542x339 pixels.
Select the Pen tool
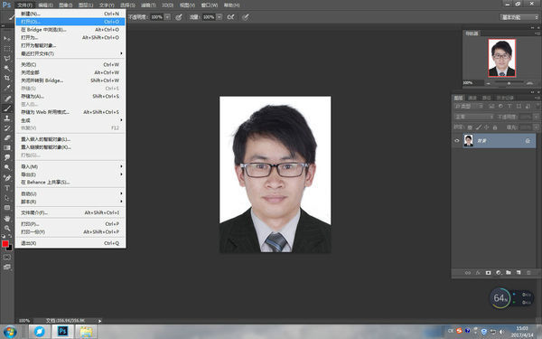(x=7, y=178)
